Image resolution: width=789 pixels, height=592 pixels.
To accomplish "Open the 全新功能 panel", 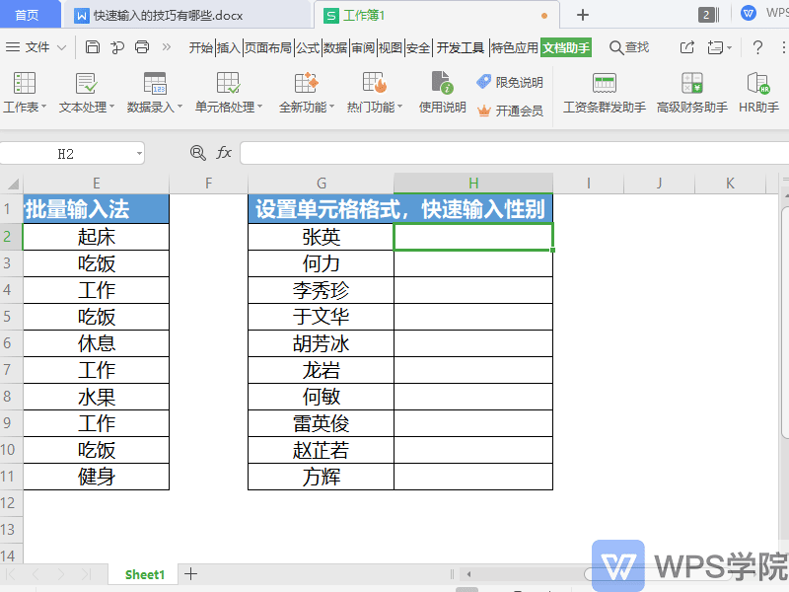I will coord(308,94).
